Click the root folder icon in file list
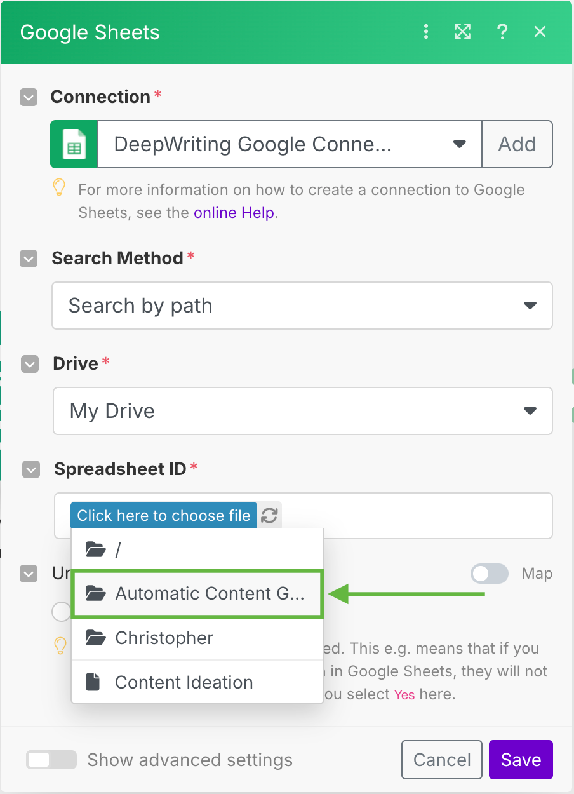574x794 pixels. (95, 550)
